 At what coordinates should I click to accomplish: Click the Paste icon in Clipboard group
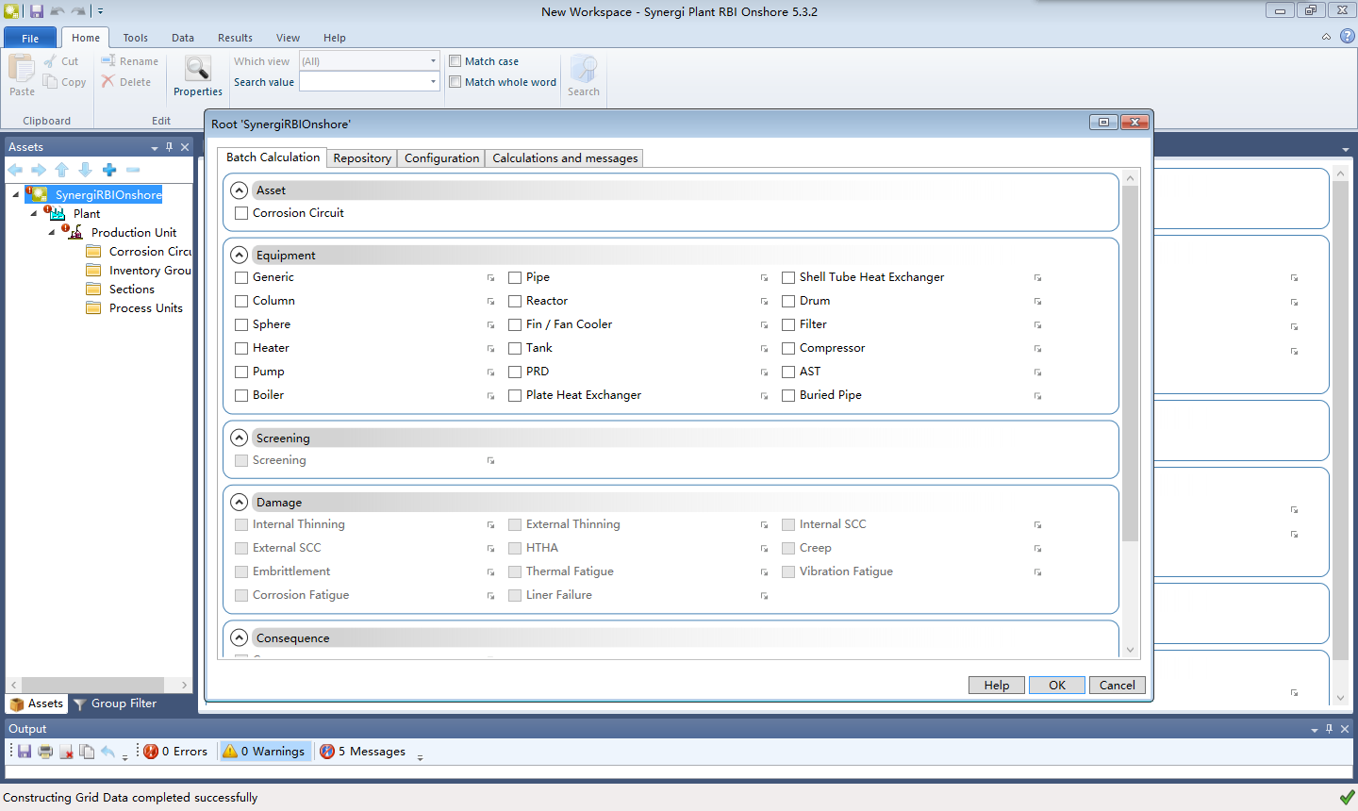coord(22,70)
